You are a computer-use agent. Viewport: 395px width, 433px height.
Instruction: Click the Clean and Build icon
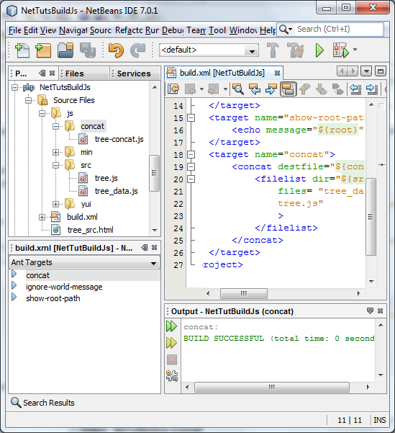295,50
